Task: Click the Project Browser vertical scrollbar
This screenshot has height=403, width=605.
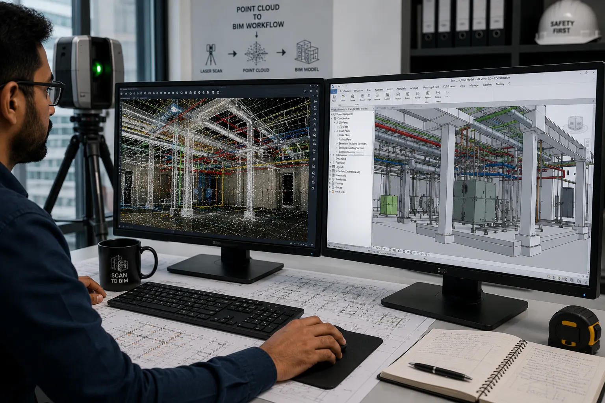Action: point(373,150)
